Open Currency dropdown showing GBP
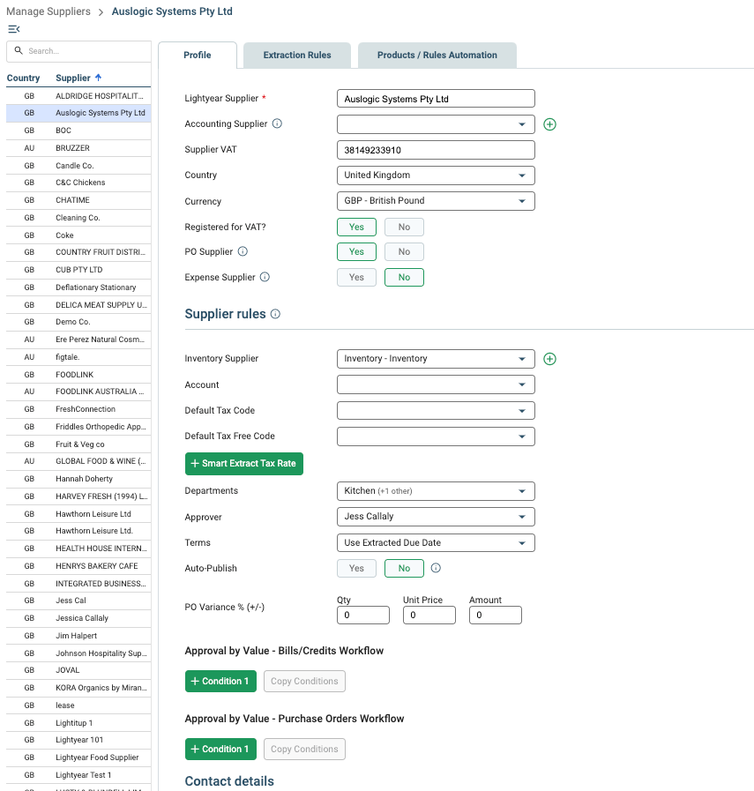 point(436,201)
